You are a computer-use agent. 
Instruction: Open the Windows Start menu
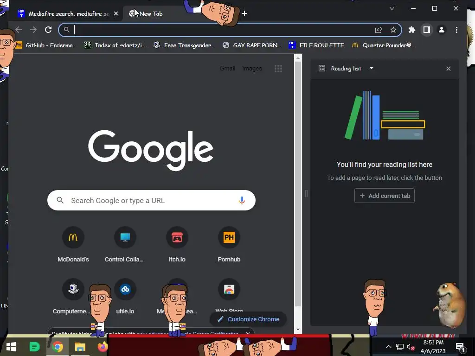[x=11, y=347]
